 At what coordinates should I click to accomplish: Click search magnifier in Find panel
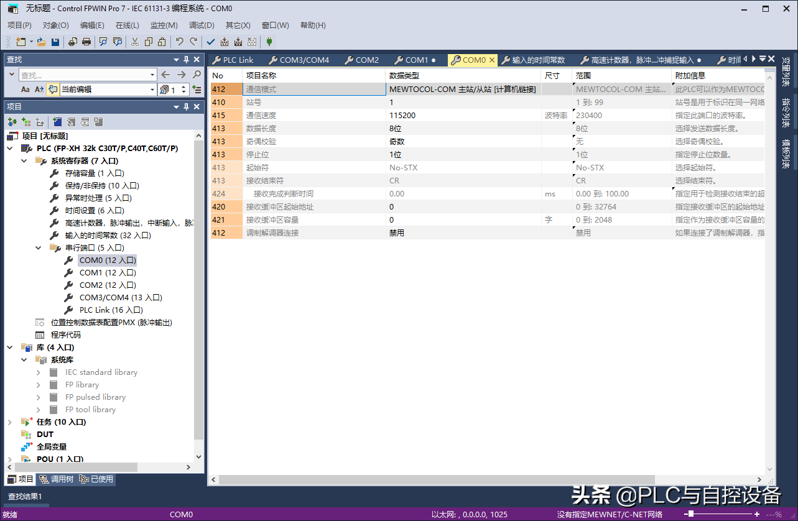point(197,75)
